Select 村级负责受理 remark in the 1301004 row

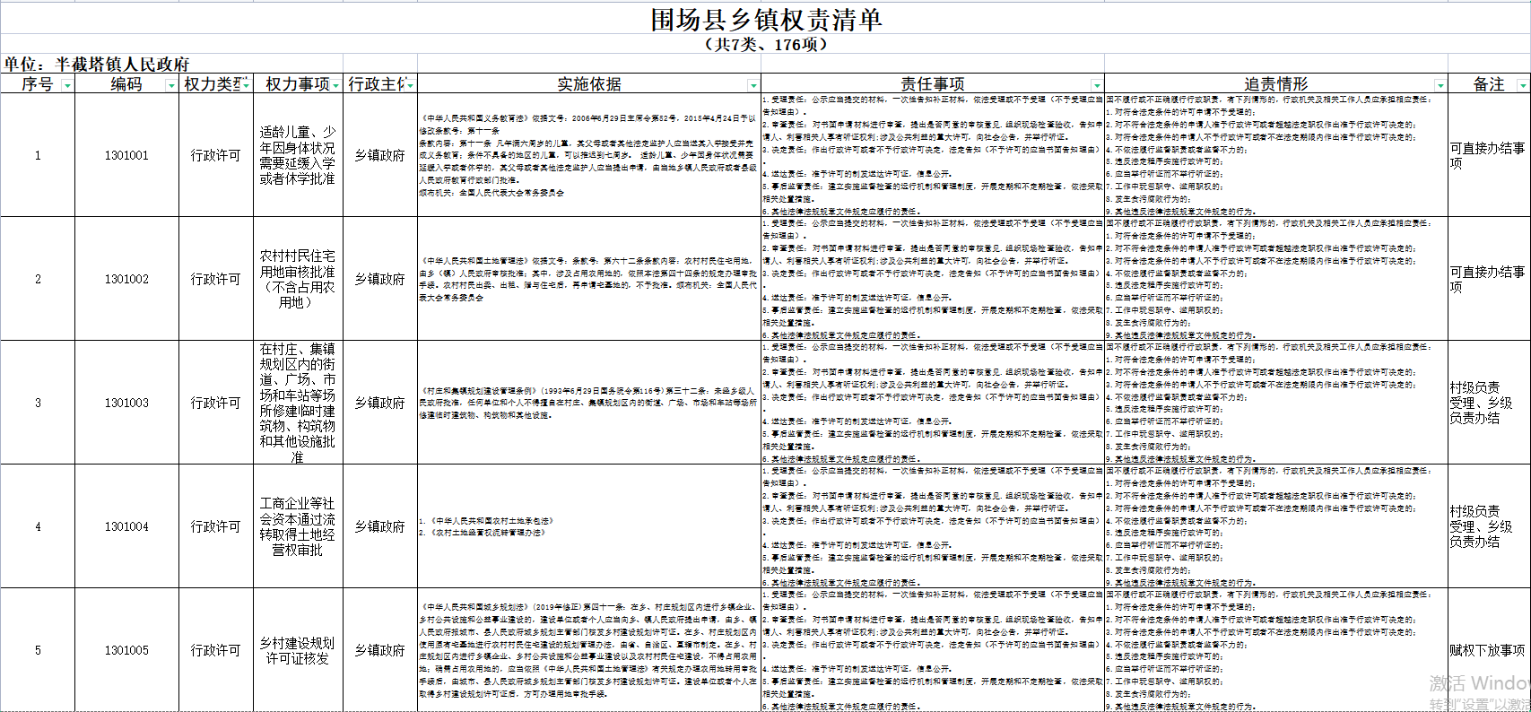(1489, 526)
